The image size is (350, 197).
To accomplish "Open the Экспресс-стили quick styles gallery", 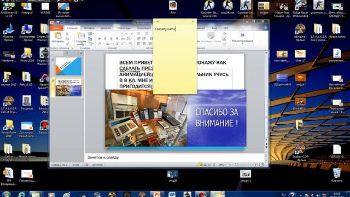I will pos(211,38).
